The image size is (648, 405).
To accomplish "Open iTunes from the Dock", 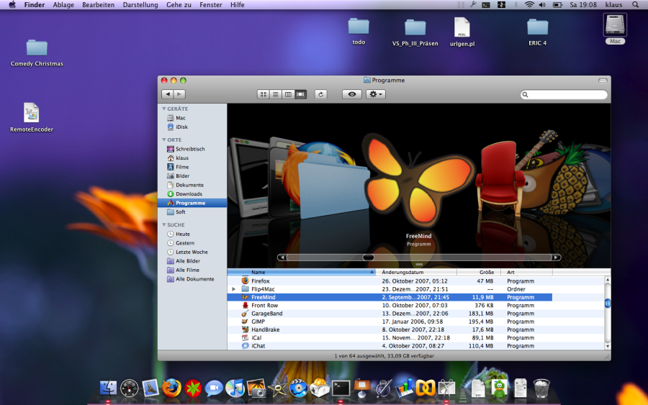I will (x=235, y=388).
